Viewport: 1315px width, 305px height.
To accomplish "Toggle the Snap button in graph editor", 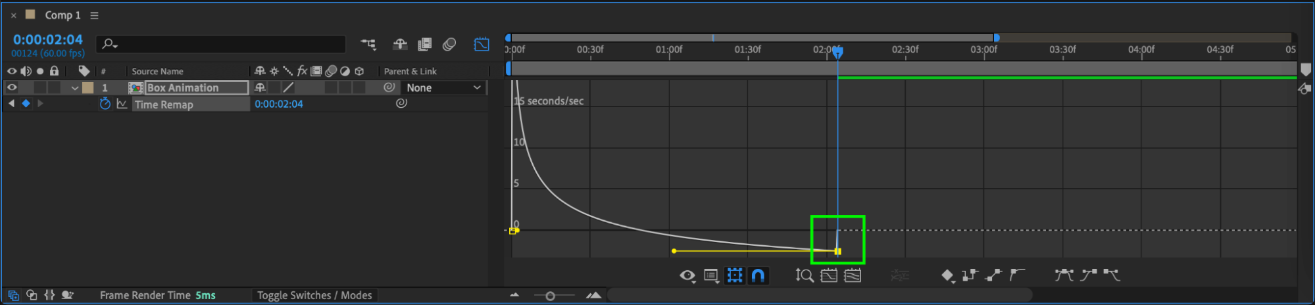I will click(758, 275).
